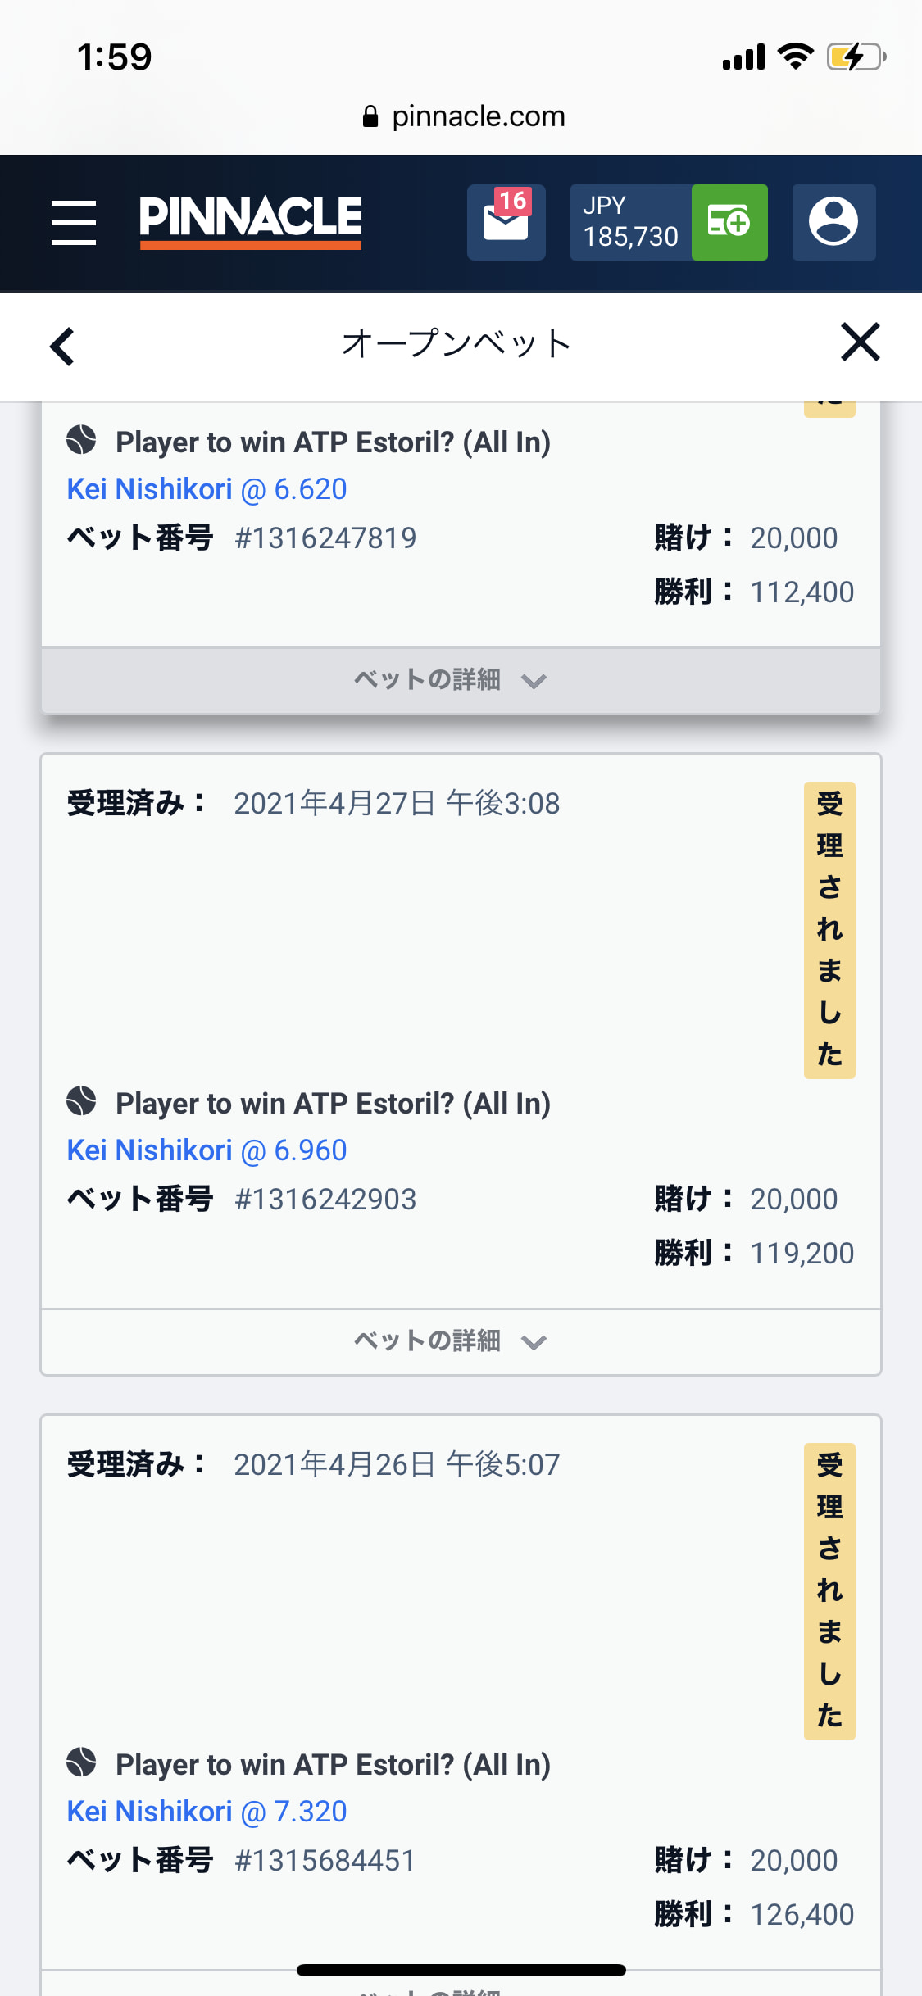Viewport: 922px width, 1996px height.
Task: Tap the Pinnacle logo
Action: [250, 222]
